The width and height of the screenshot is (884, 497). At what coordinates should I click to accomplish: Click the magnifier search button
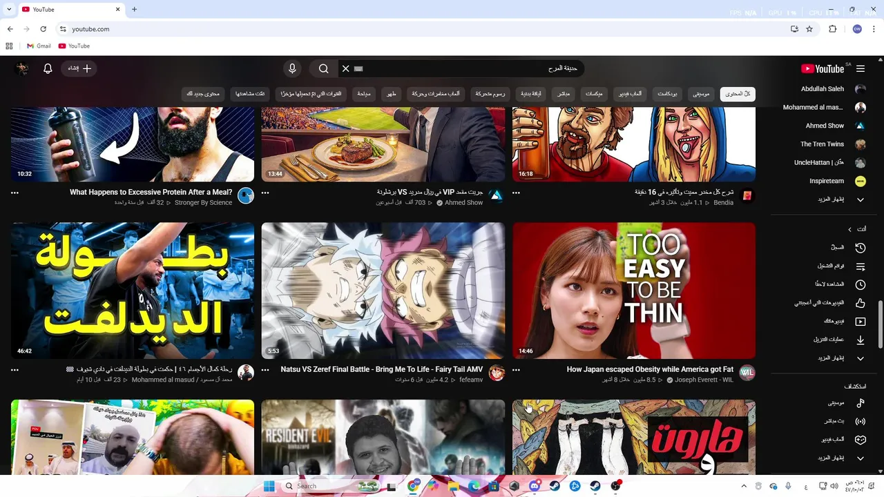323,68
